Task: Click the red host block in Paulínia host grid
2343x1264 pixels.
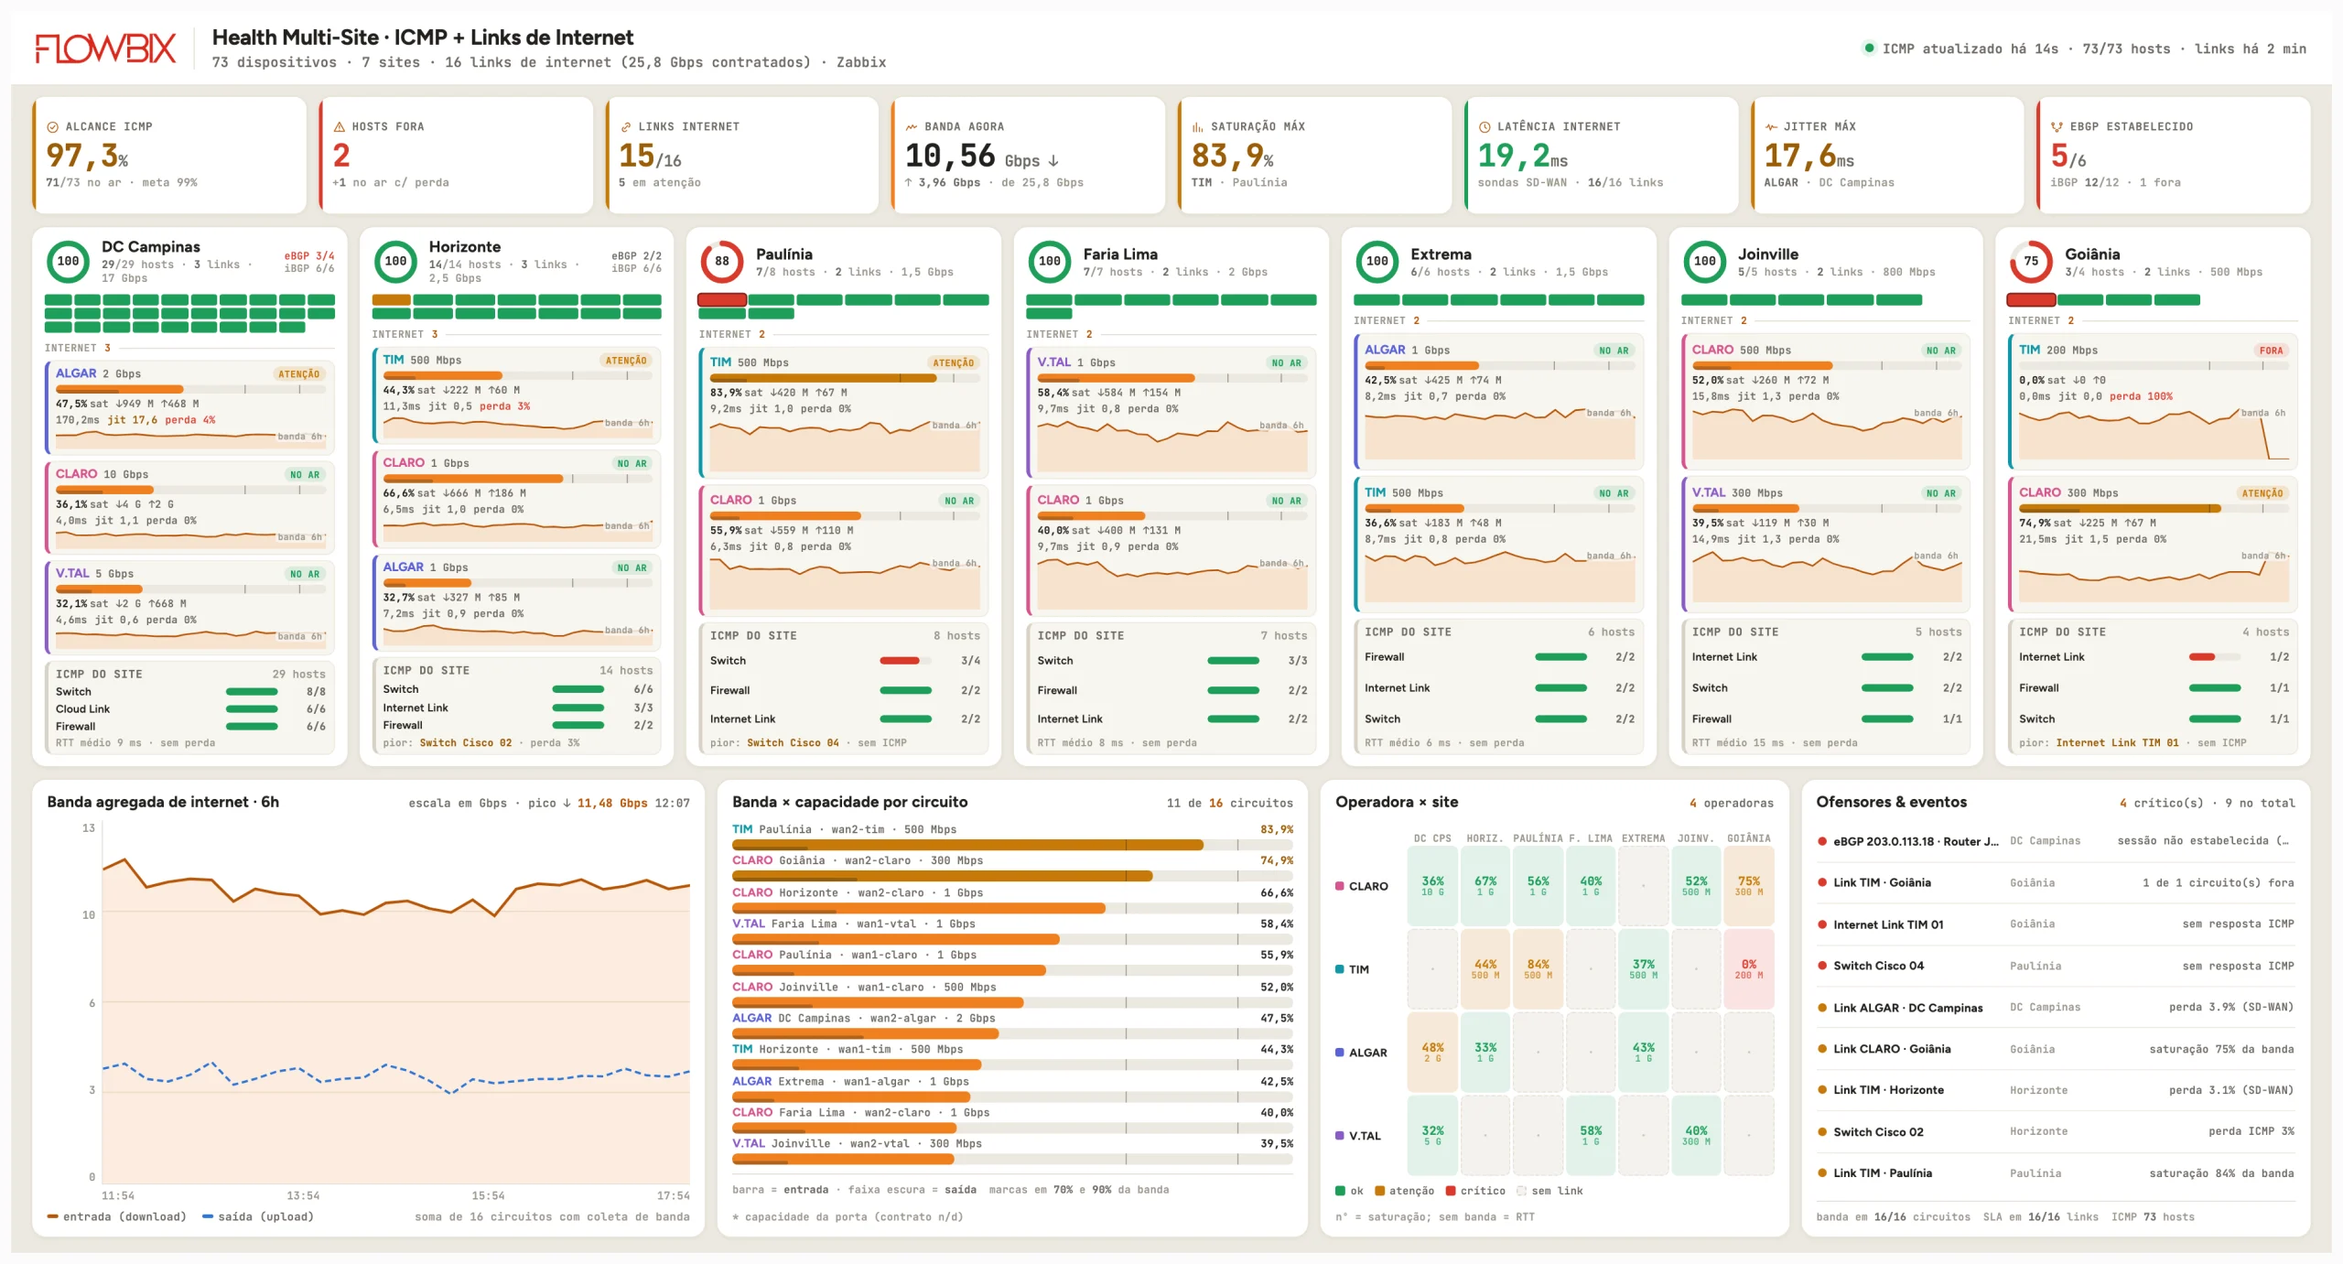Action: point(722,300)
